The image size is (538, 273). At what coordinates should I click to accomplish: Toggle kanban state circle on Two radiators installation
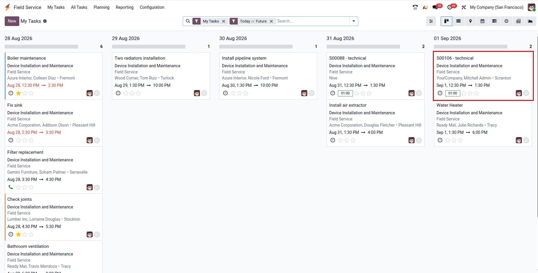coord(204,93)
